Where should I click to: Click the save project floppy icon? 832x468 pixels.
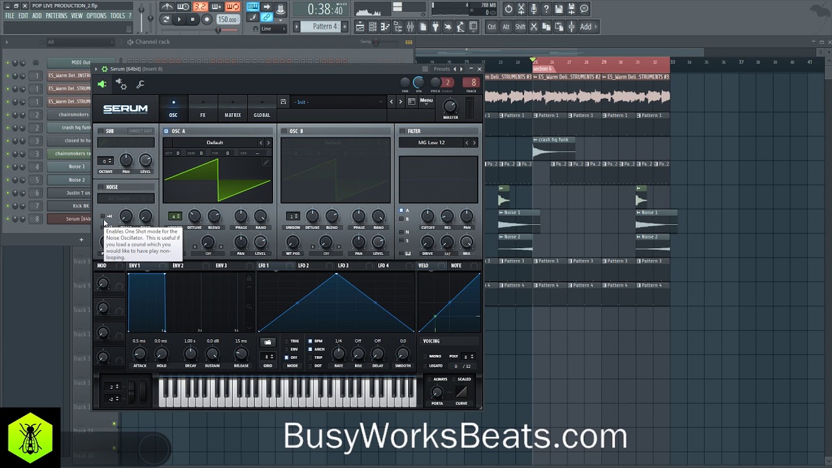pos(558,8)
